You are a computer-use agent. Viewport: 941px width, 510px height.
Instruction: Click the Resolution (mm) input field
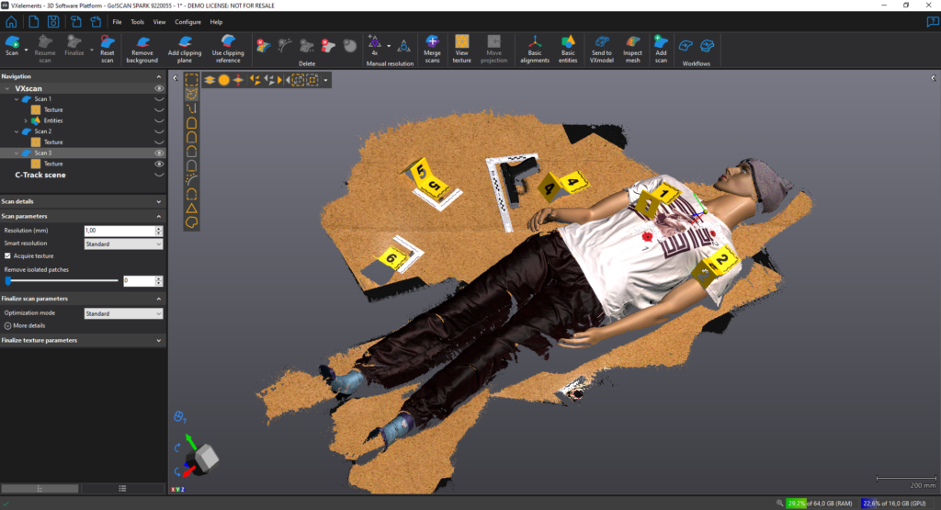pos(119,231)
